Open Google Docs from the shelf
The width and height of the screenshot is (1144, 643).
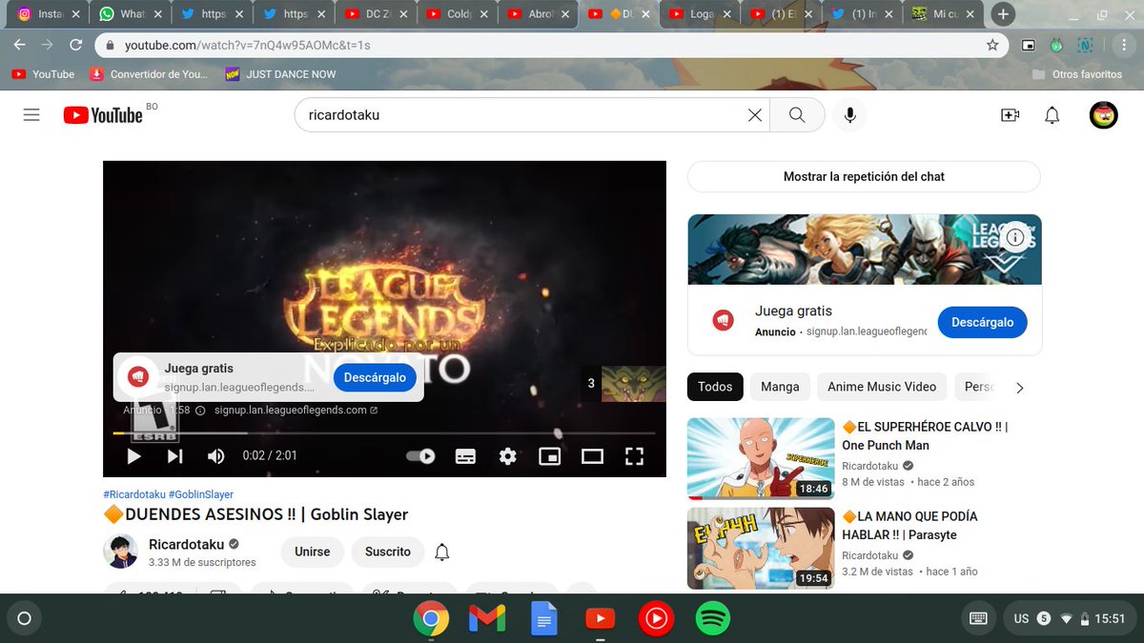click(x=543, y=619)
